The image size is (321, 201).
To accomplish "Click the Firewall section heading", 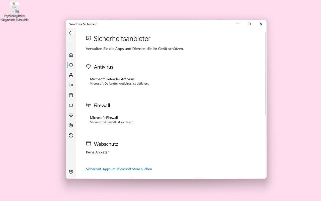I will (102, 106).
